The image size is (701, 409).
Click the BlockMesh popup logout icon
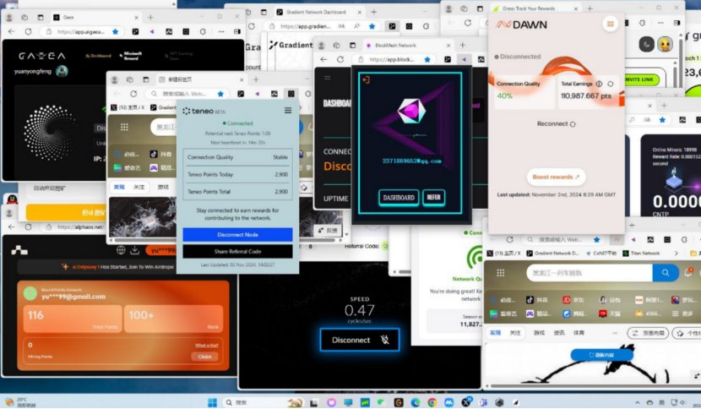[x=366, y=79]
